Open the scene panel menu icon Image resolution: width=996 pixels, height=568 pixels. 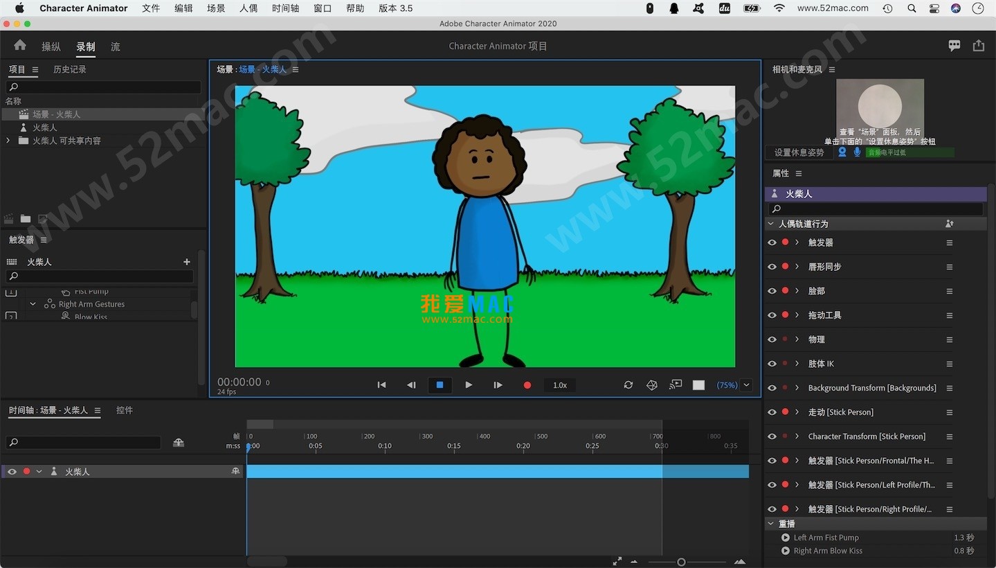point(296,69)
